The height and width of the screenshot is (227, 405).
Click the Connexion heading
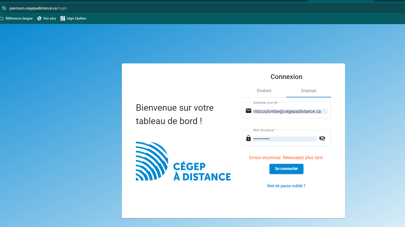(286, 77)
